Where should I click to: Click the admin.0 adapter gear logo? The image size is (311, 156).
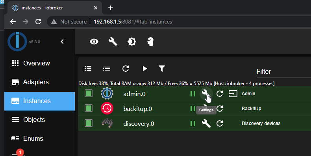pos(107,93)
